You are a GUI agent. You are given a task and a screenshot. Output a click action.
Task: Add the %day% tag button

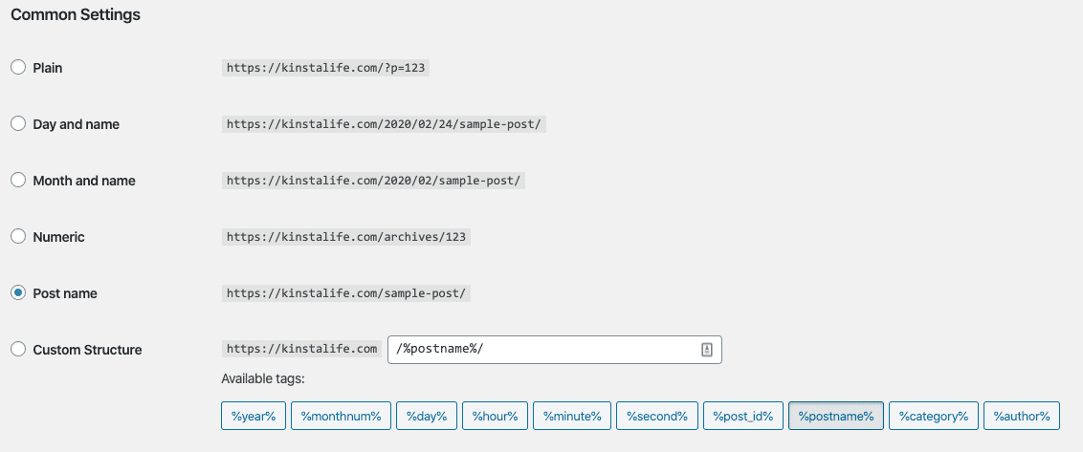tap(427, 416)
